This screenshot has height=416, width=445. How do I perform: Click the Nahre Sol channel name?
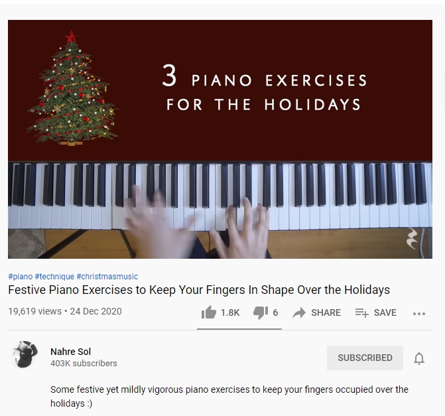click(71, 352)
